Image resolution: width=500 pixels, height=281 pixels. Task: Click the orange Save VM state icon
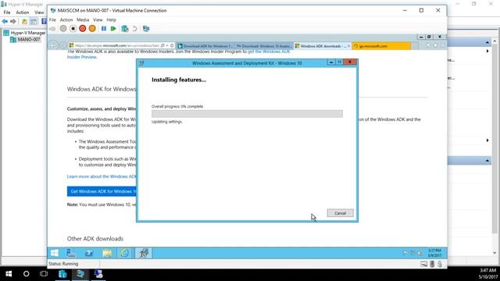coord(92,29)
